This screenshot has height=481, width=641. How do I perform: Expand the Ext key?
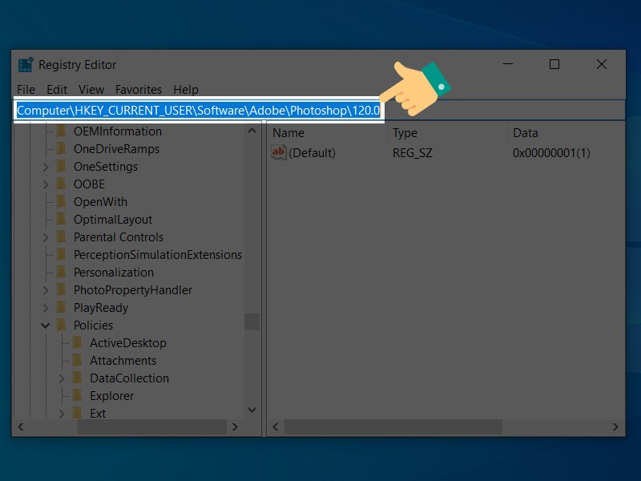coord(62,414)
